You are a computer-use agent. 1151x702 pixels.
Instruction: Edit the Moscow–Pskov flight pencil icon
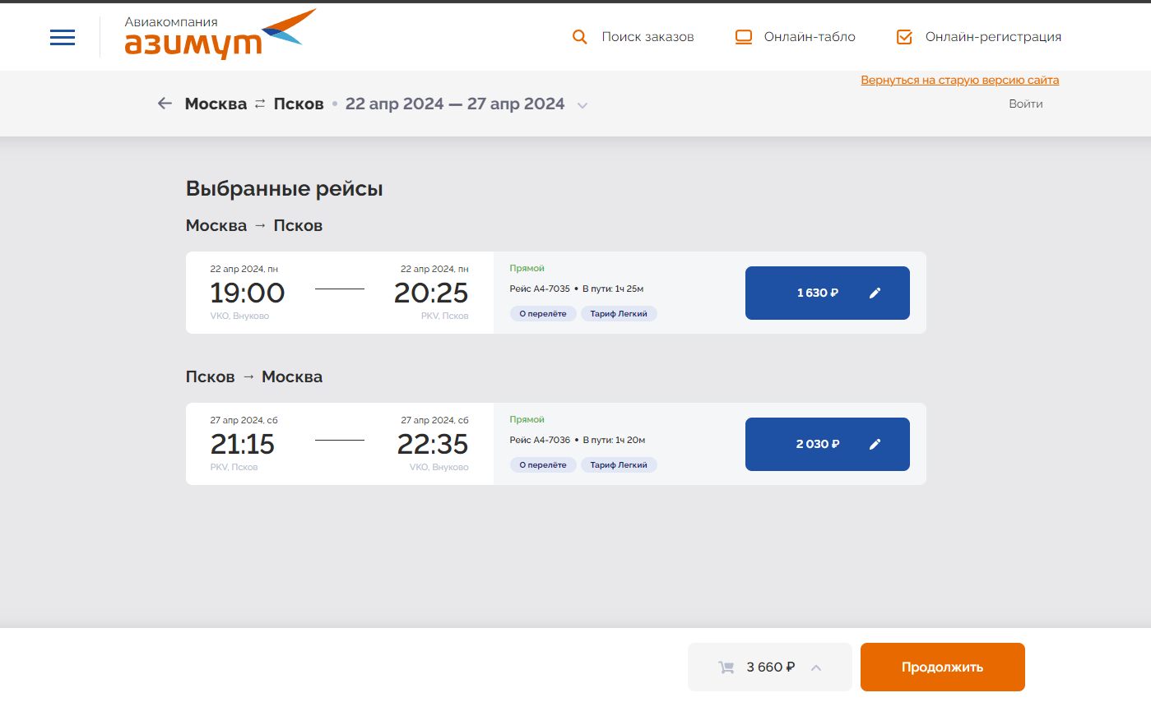tap(875, 293)
